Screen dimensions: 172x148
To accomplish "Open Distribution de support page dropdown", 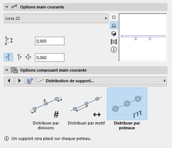I will (101, 81).
